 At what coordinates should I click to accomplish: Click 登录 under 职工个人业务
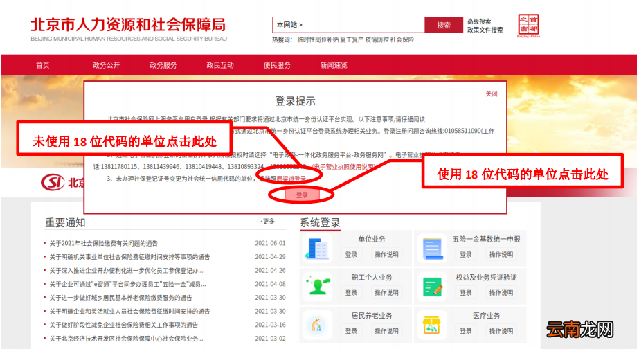tap(351, 293)
